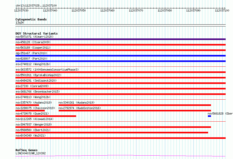Click nsv1112265 (Alsmadi2014) label
Image resolution: width=233 pixels, height=159 pixels.
(35, 119)
